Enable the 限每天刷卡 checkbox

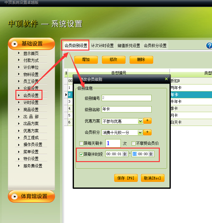(81, 143)
